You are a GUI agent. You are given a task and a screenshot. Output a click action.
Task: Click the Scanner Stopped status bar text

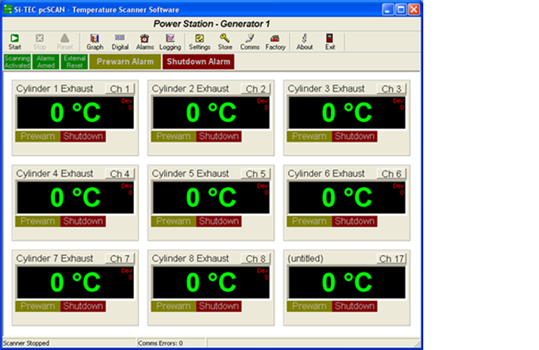[26, 343]
